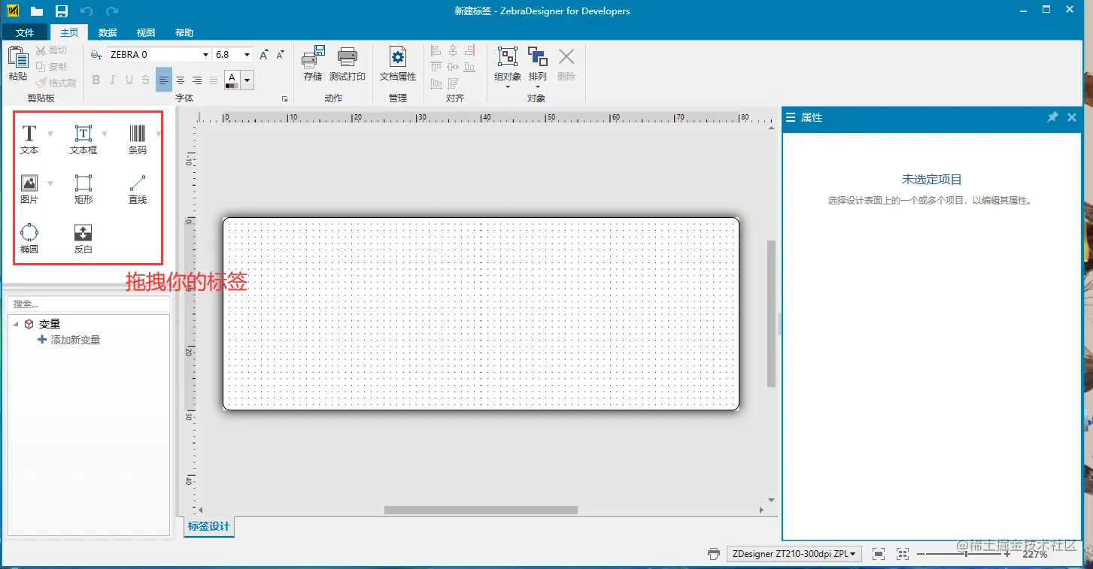Open the font color dropdown arrow
The width and height of the screenshot is (1093, 569).
pyautogui.click(x=247, y=80)
